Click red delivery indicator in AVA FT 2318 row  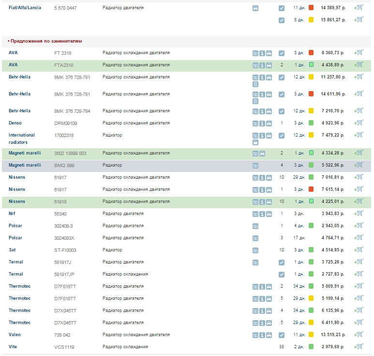(311, 53)
